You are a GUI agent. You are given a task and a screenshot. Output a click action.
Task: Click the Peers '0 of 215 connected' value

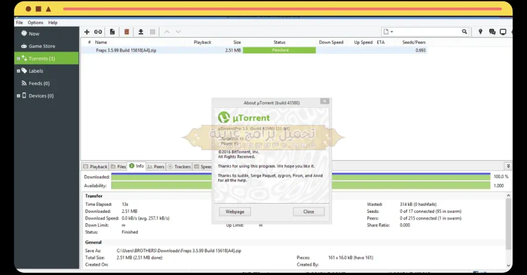coord(431,218)
